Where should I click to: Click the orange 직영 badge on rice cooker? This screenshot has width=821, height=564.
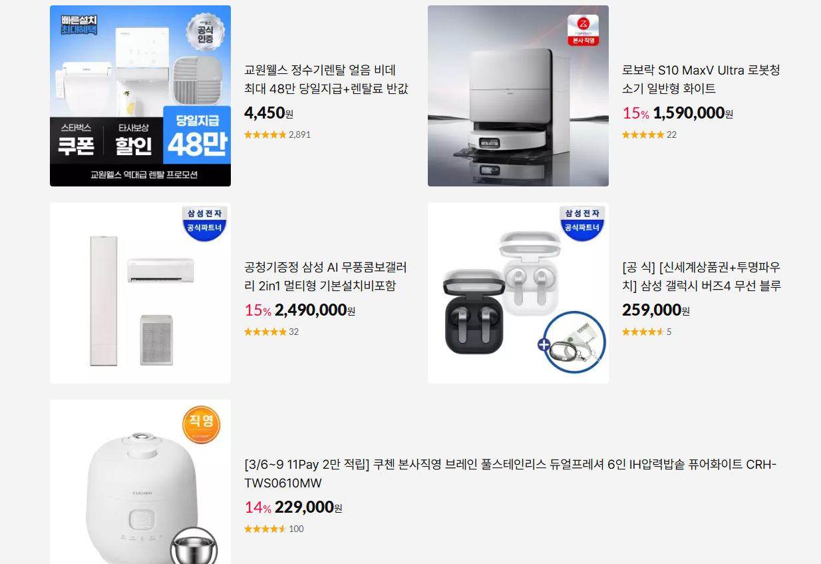[x=201, y=425]
